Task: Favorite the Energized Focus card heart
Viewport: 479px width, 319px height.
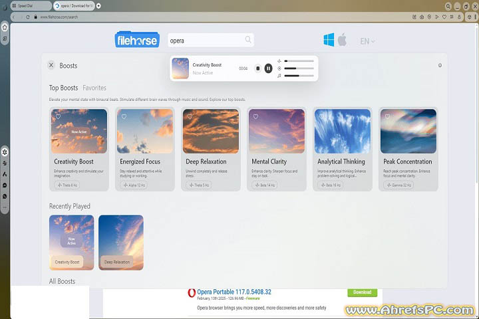Action: [x=124, y=116]
